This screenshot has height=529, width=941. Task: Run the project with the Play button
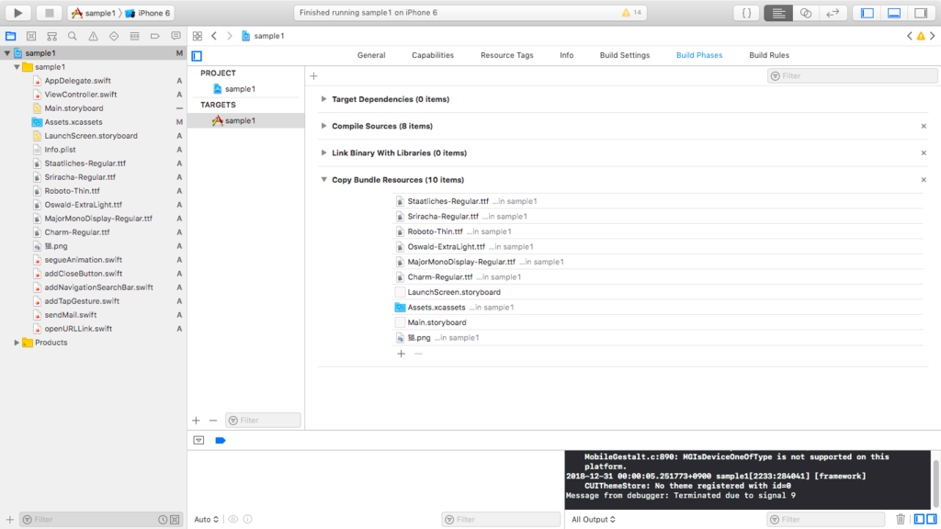(x=18, y=13)
